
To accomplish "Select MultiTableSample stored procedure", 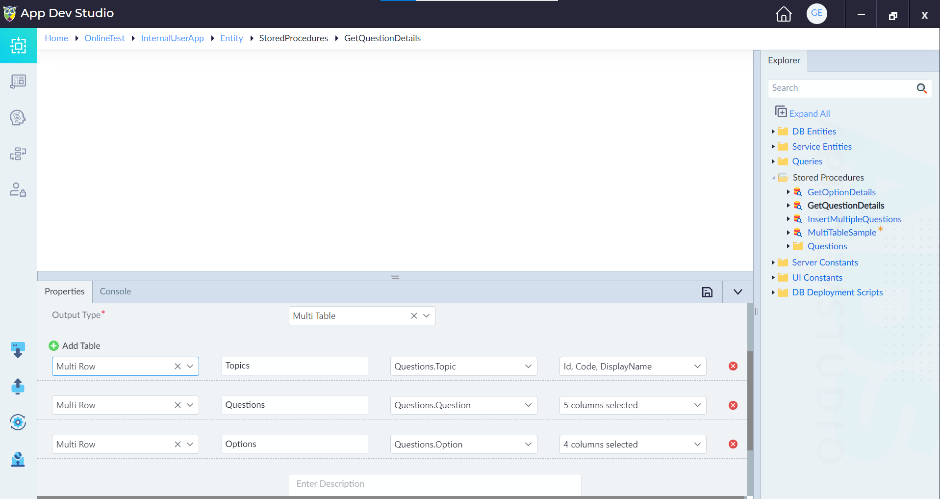I will pos(842,233).
